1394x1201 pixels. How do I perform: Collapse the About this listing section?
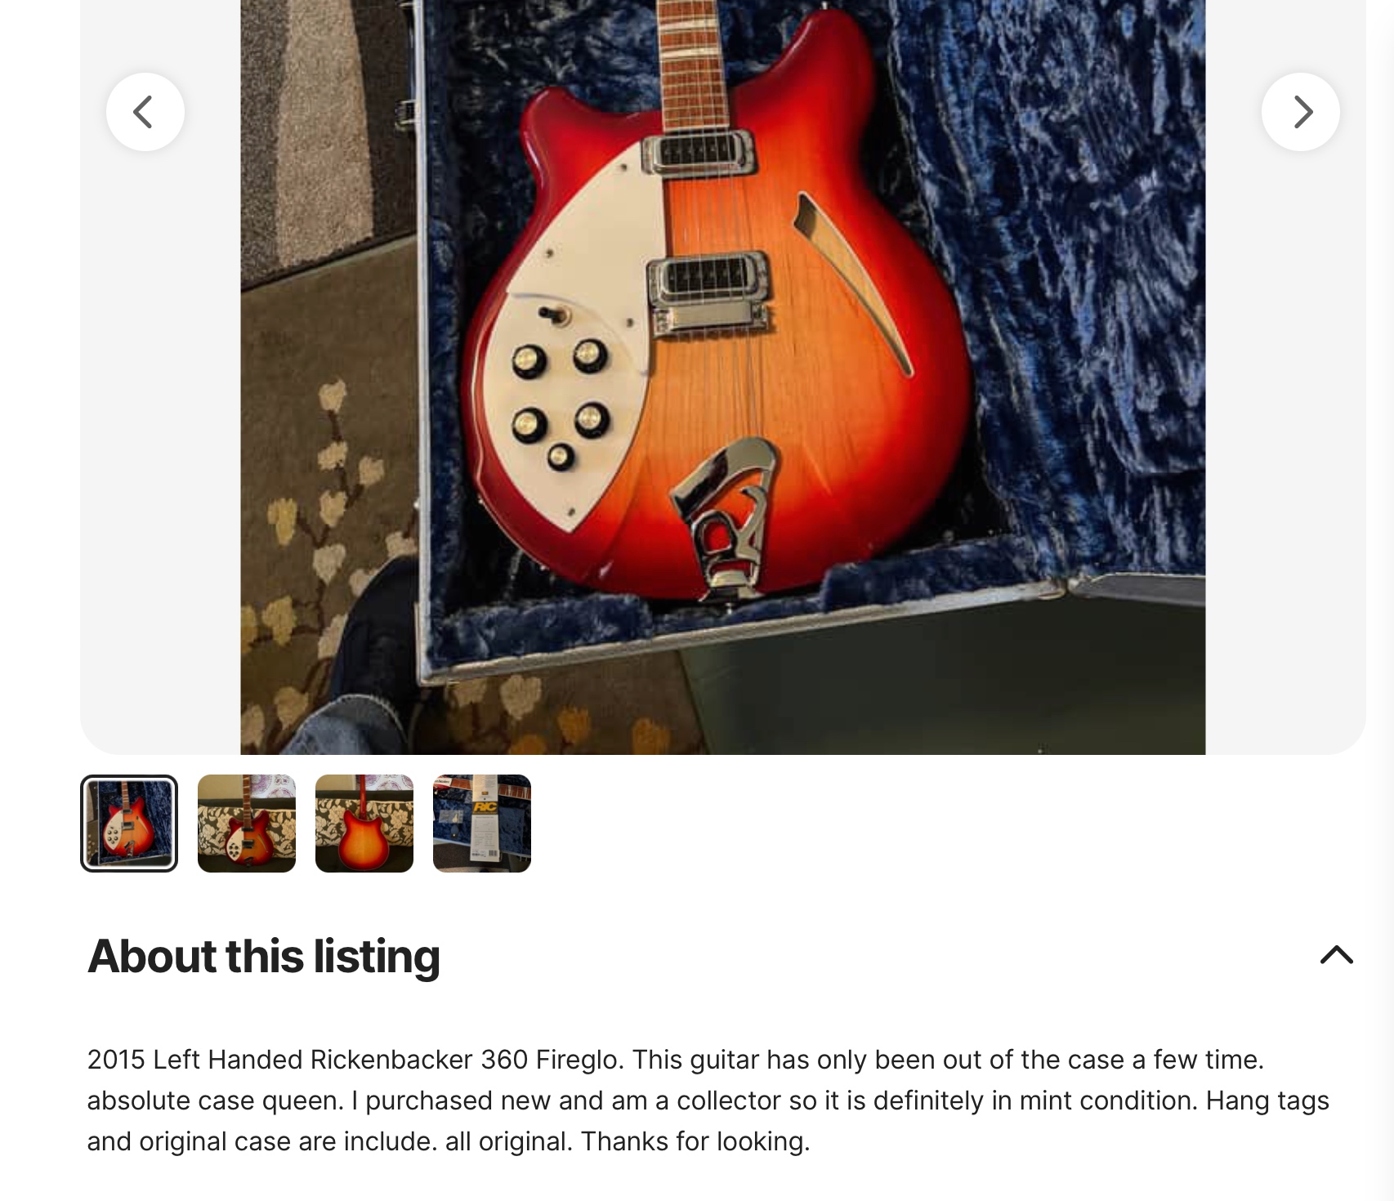tap(1337, 955)
